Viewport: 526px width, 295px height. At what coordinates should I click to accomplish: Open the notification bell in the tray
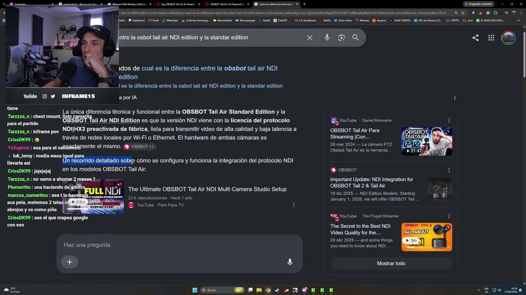tap(521, 290)
